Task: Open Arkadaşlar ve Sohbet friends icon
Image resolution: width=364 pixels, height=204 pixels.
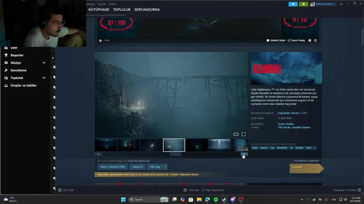Action: tap(359, 190)
